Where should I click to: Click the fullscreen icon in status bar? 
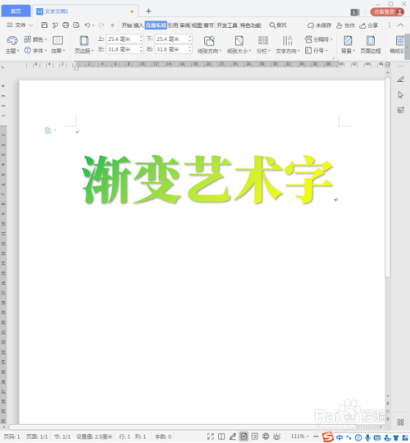coord(211,436)
